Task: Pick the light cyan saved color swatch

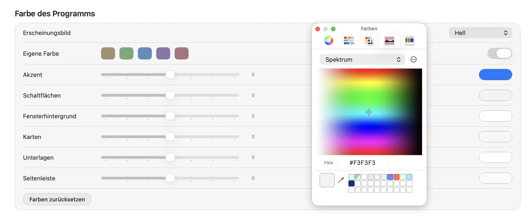Action: [x=409, y=177]
